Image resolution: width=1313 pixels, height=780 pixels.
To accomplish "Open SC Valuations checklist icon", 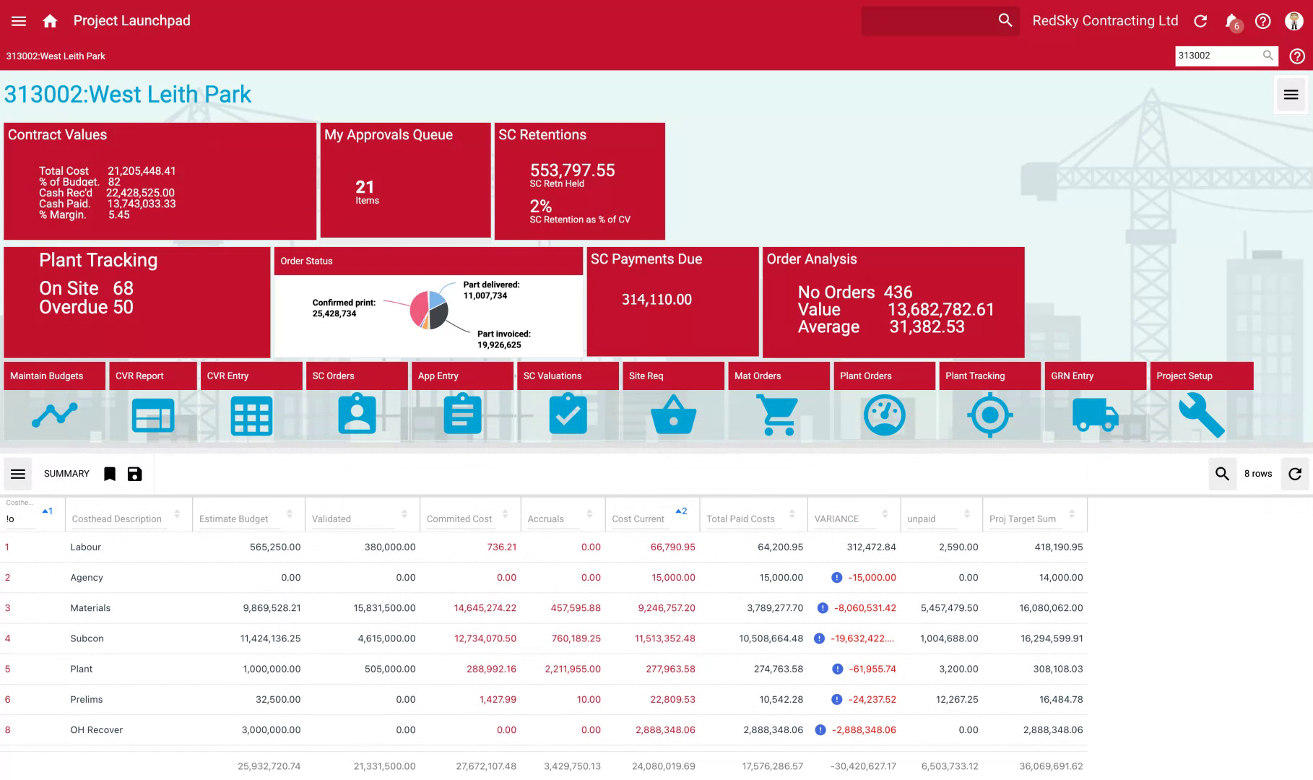I will coord(567,415).
